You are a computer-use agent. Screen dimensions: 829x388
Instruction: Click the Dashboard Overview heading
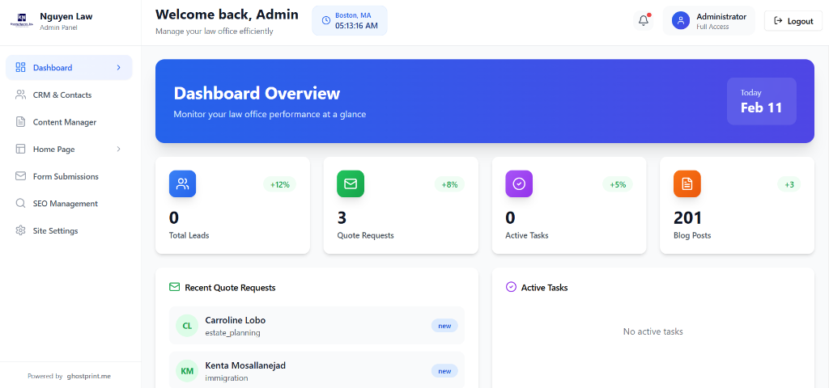click(257, 93)
